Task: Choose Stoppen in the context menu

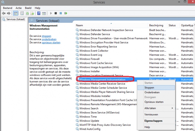Action: pos(156,88)
